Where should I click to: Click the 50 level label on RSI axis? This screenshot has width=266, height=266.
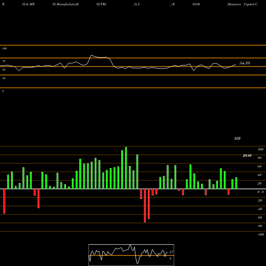(x=4, y=70)
